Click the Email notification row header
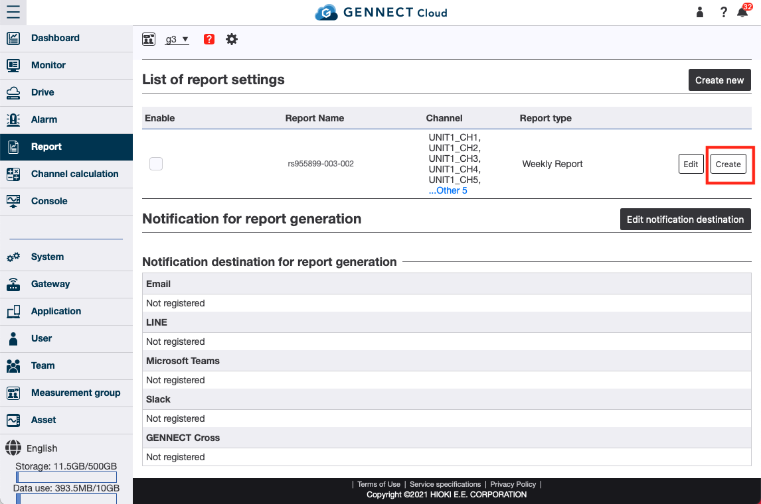Screen dimensions: 761x504 pos(446,284)
